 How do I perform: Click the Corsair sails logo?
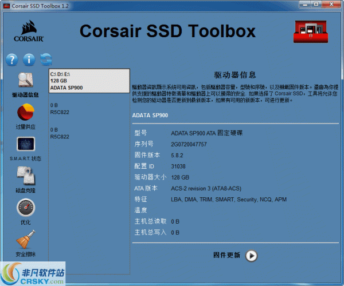click(x=28, y=31)
